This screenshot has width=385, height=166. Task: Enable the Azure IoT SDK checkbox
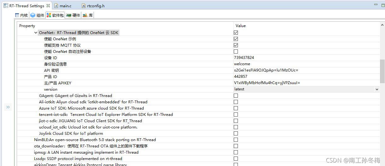coord(236,108)
